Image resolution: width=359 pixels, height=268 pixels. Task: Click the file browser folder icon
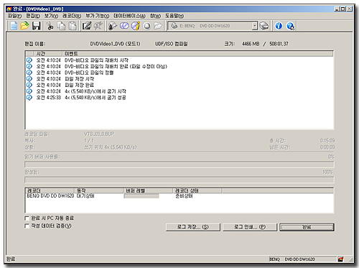tap(158, 26)
